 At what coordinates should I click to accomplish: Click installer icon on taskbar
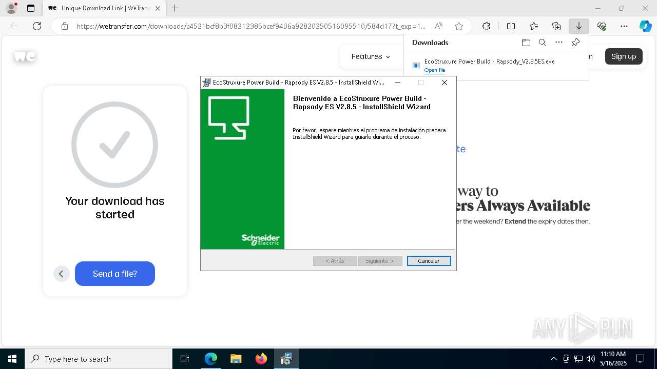286,359
